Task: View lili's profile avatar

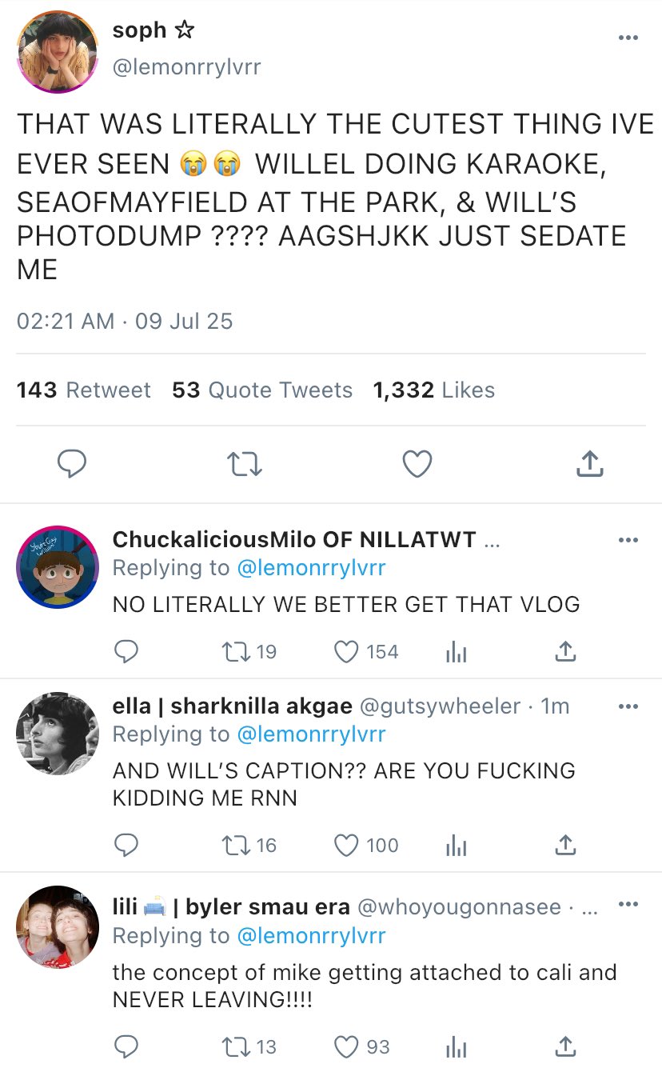Action: (x=57, y=927)
